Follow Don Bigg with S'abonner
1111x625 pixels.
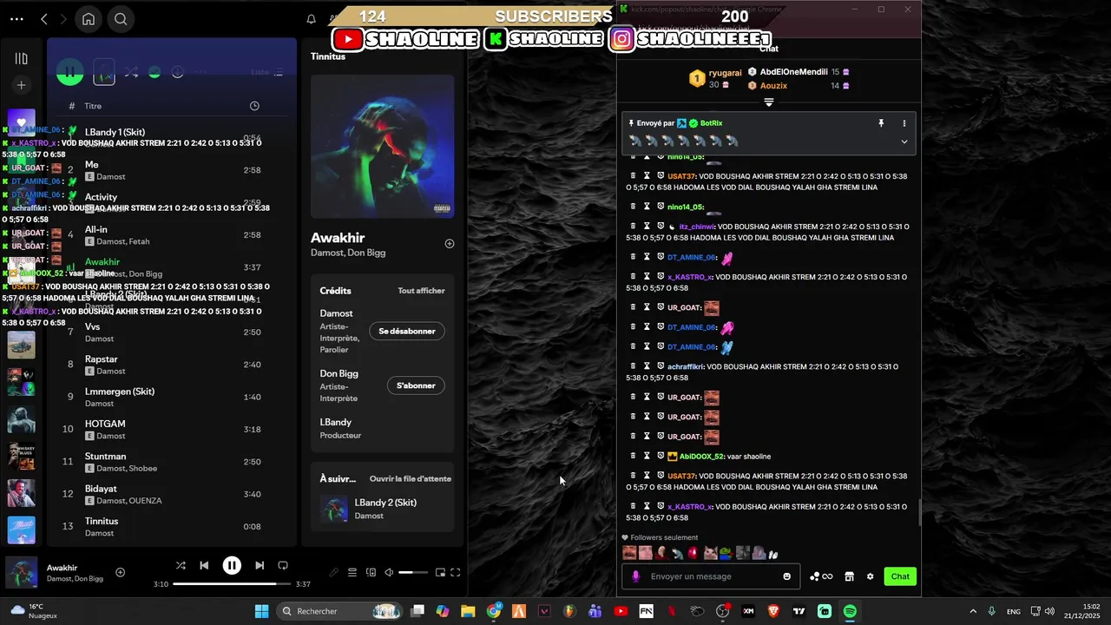(416, 385)
